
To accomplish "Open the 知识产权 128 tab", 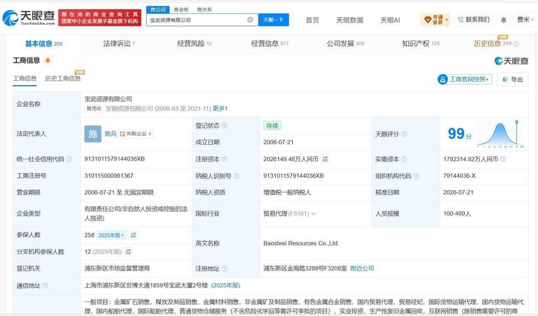I will coord(421,44).
